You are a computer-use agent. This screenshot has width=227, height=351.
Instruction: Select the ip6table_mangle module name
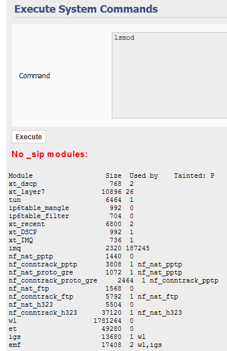[39, 208]
